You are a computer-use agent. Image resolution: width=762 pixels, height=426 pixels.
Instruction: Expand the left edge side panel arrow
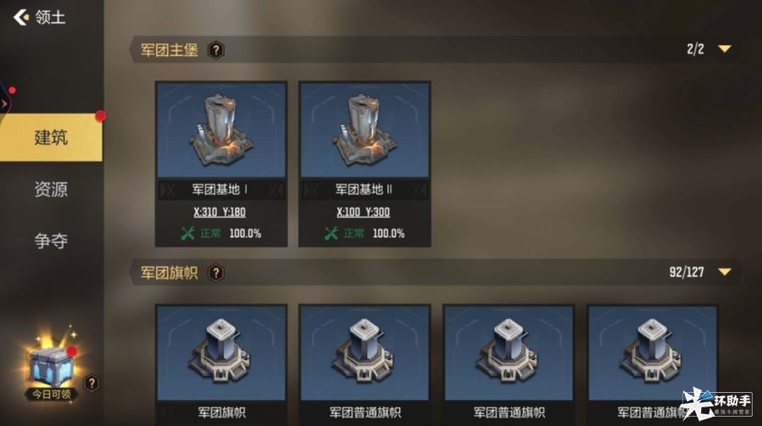[4, 103]
